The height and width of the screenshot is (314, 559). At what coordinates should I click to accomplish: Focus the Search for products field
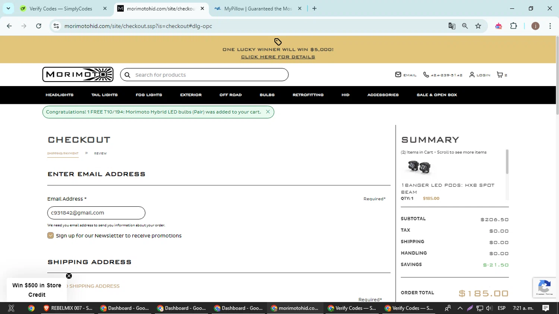click(x=204, y=75)
